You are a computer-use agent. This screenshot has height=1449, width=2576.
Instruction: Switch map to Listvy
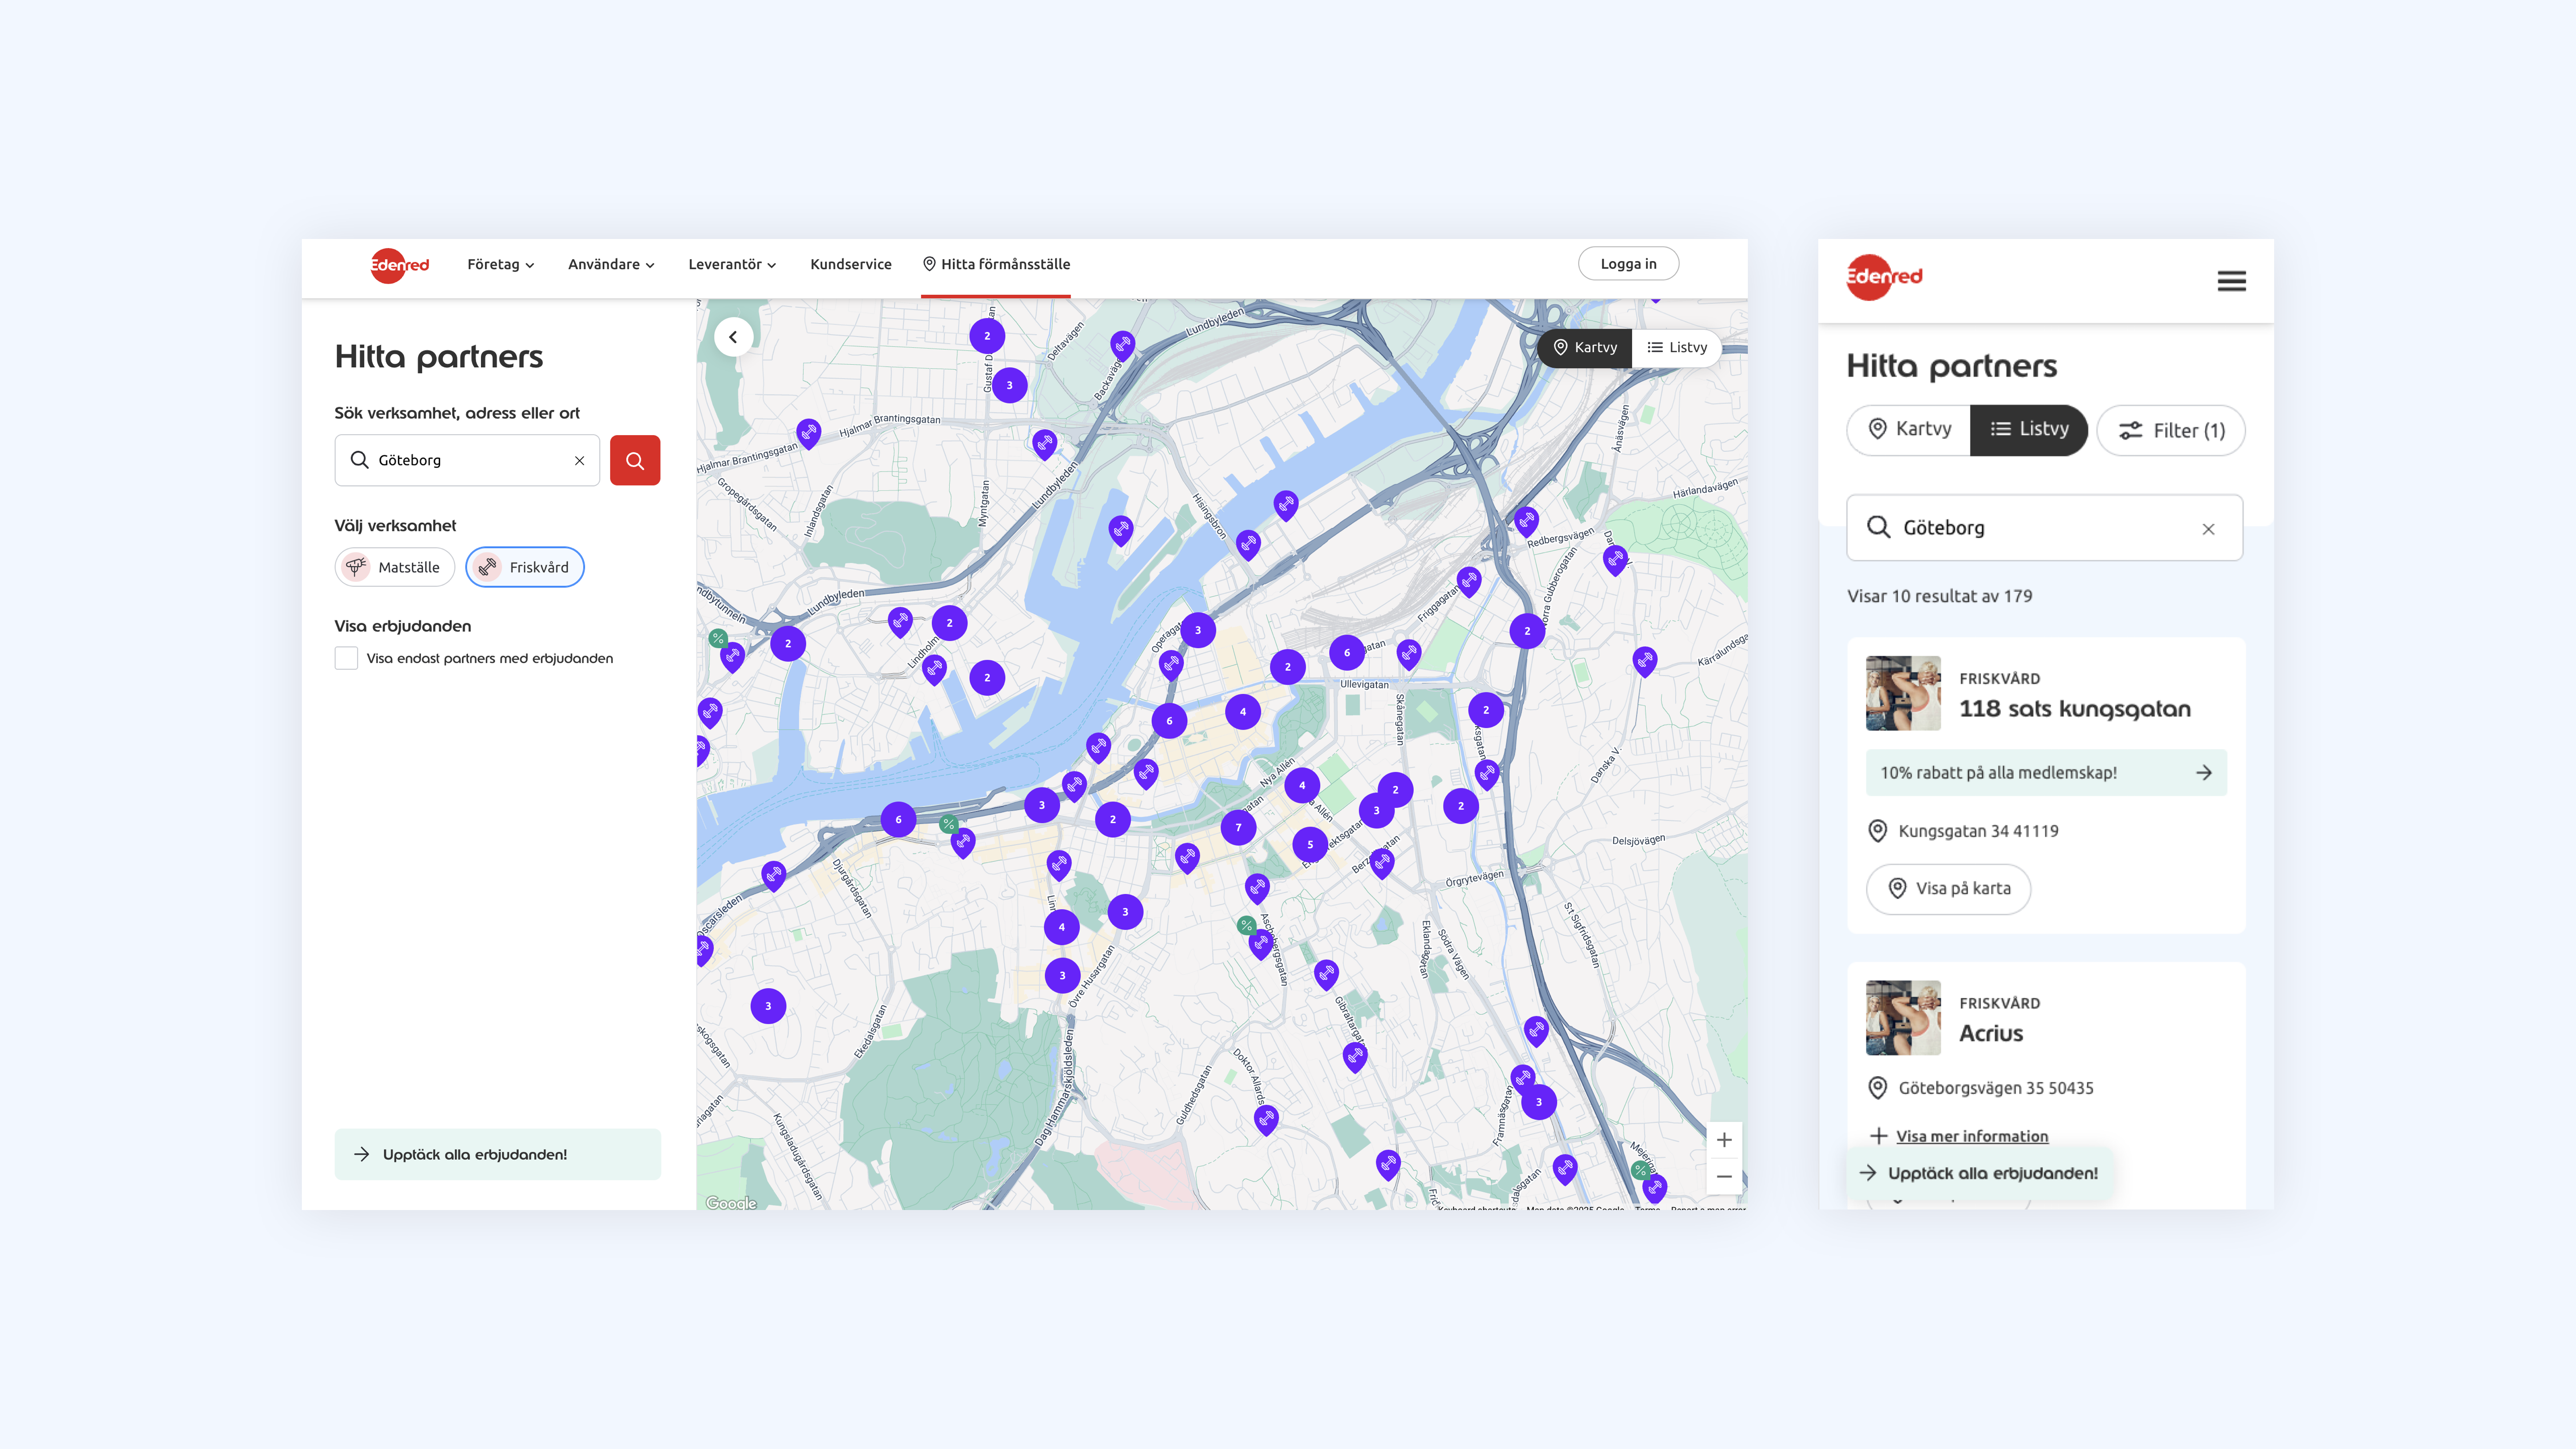(x=1677, y=348)
